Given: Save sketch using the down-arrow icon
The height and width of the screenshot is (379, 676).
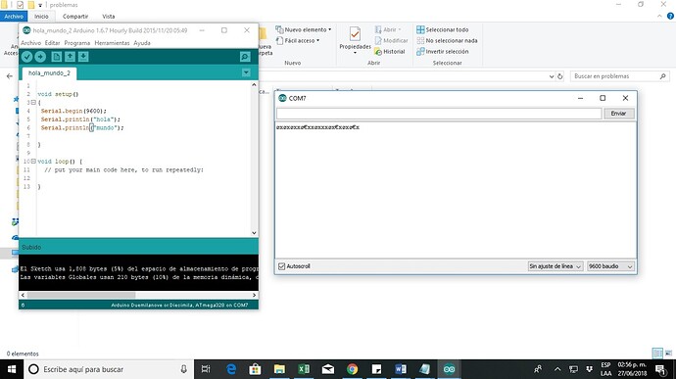Looking at the screenshot, I should pyautogui.click(x=83, y=57).
